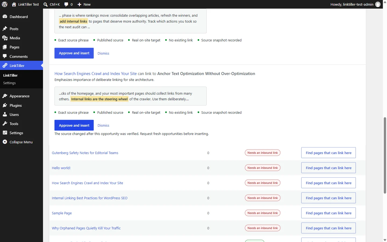Screen dimensions: 387x242
Task: Open the Settings submenu under LinkTiller
Action: click(x=9, y=83)
